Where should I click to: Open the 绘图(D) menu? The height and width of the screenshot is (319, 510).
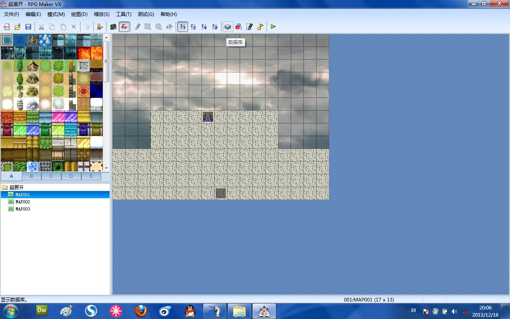click(x=79, y=14)
